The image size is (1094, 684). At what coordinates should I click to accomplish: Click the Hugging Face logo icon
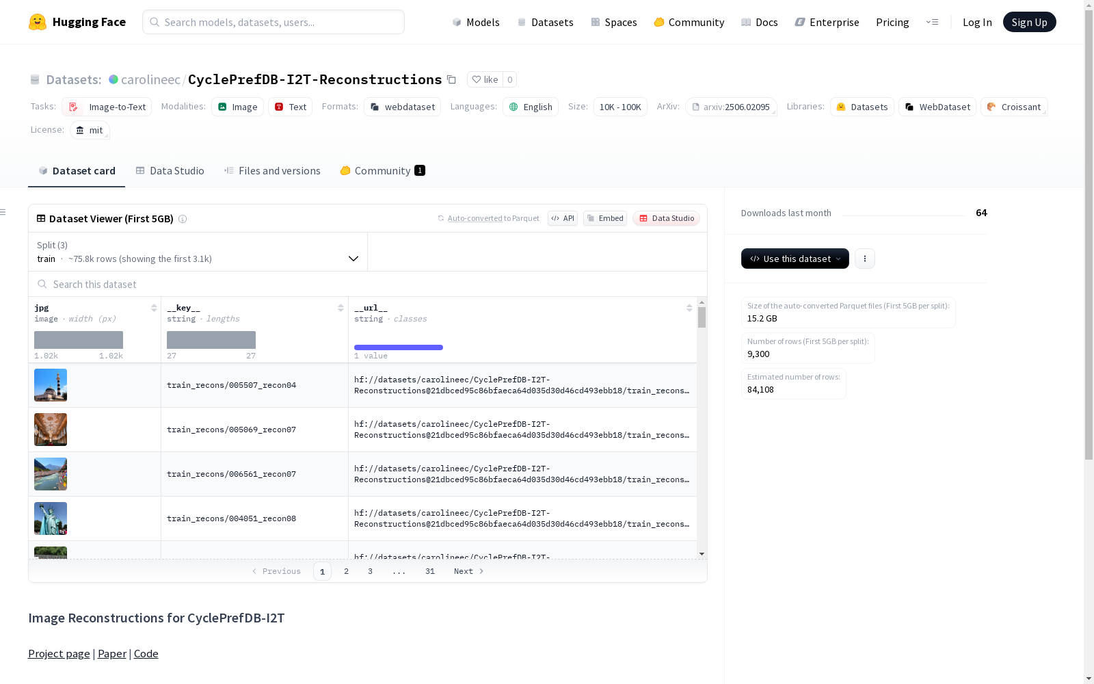point(38,22)
